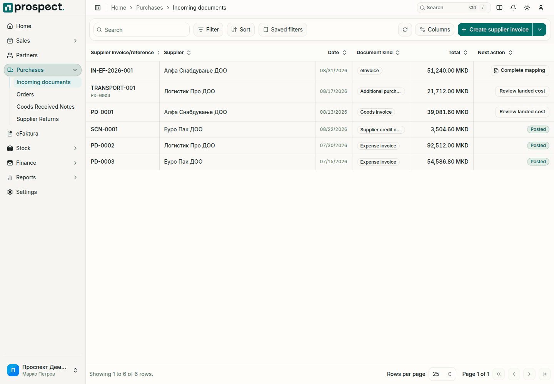Open the documentation book icon

click(499, 8)
